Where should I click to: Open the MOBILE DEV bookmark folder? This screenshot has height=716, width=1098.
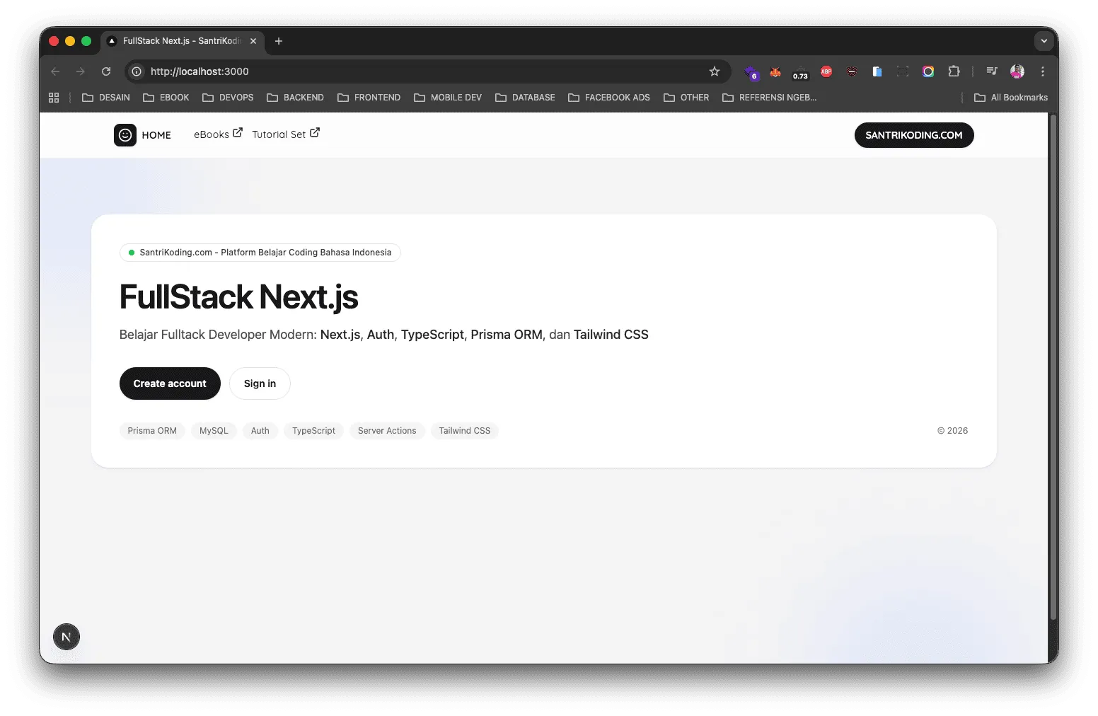448,98
